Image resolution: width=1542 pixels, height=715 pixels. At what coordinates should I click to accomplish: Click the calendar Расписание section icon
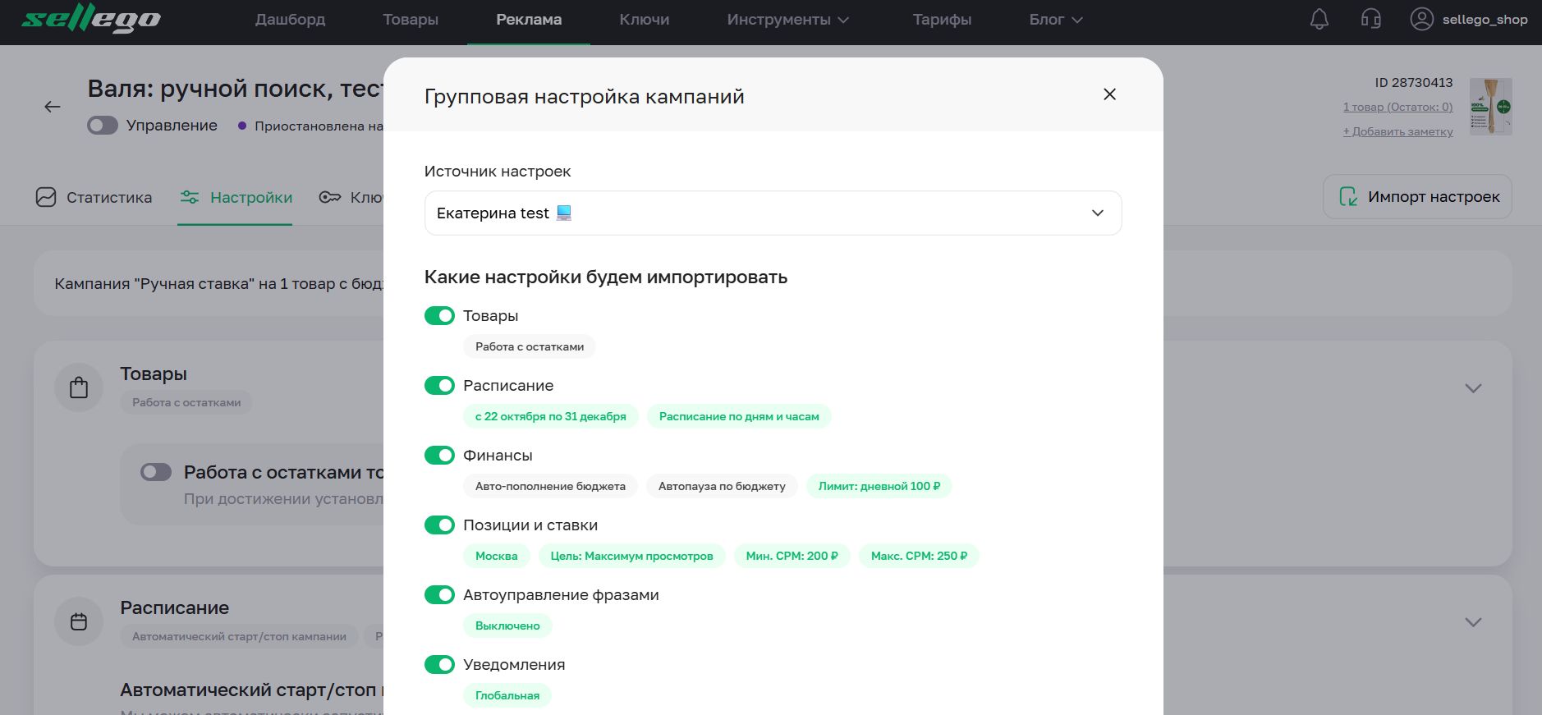(79, 621)
